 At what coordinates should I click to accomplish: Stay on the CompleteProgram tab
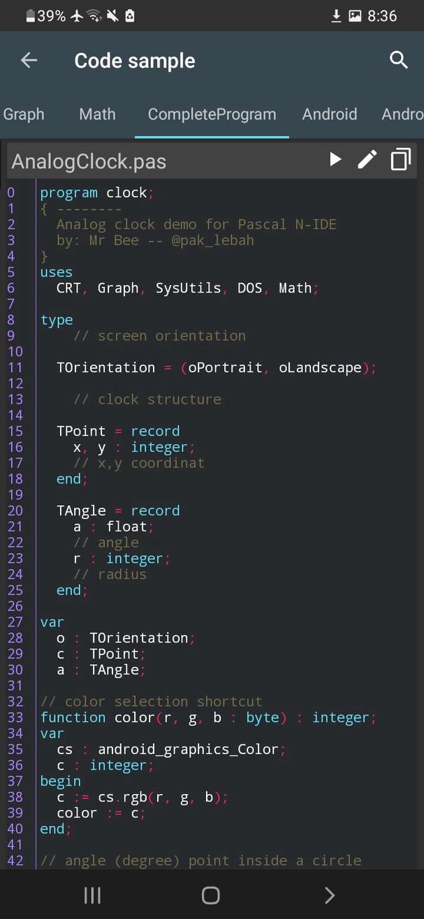click(211, 114)
